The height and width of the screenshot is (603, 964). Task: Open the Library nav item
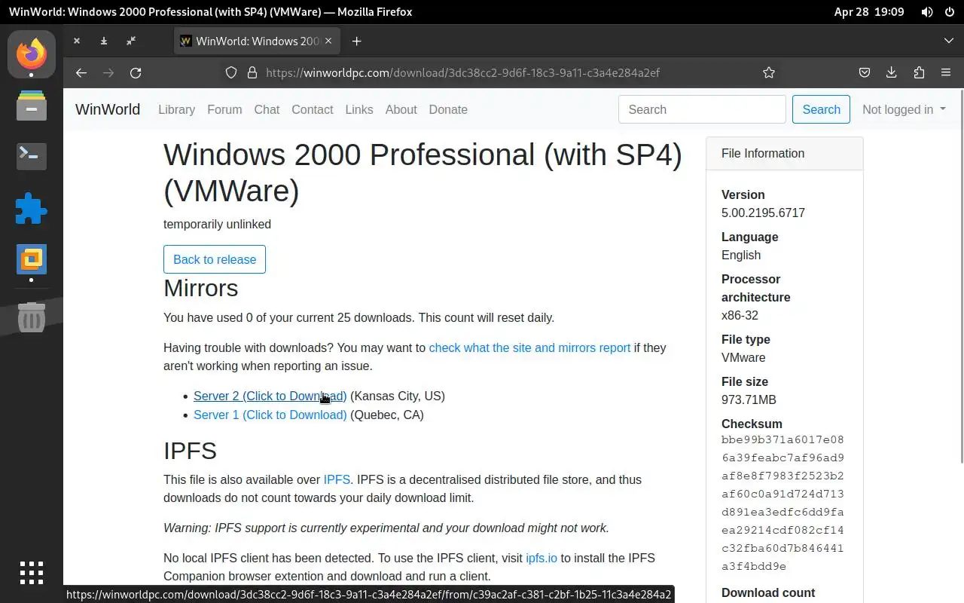176,109
